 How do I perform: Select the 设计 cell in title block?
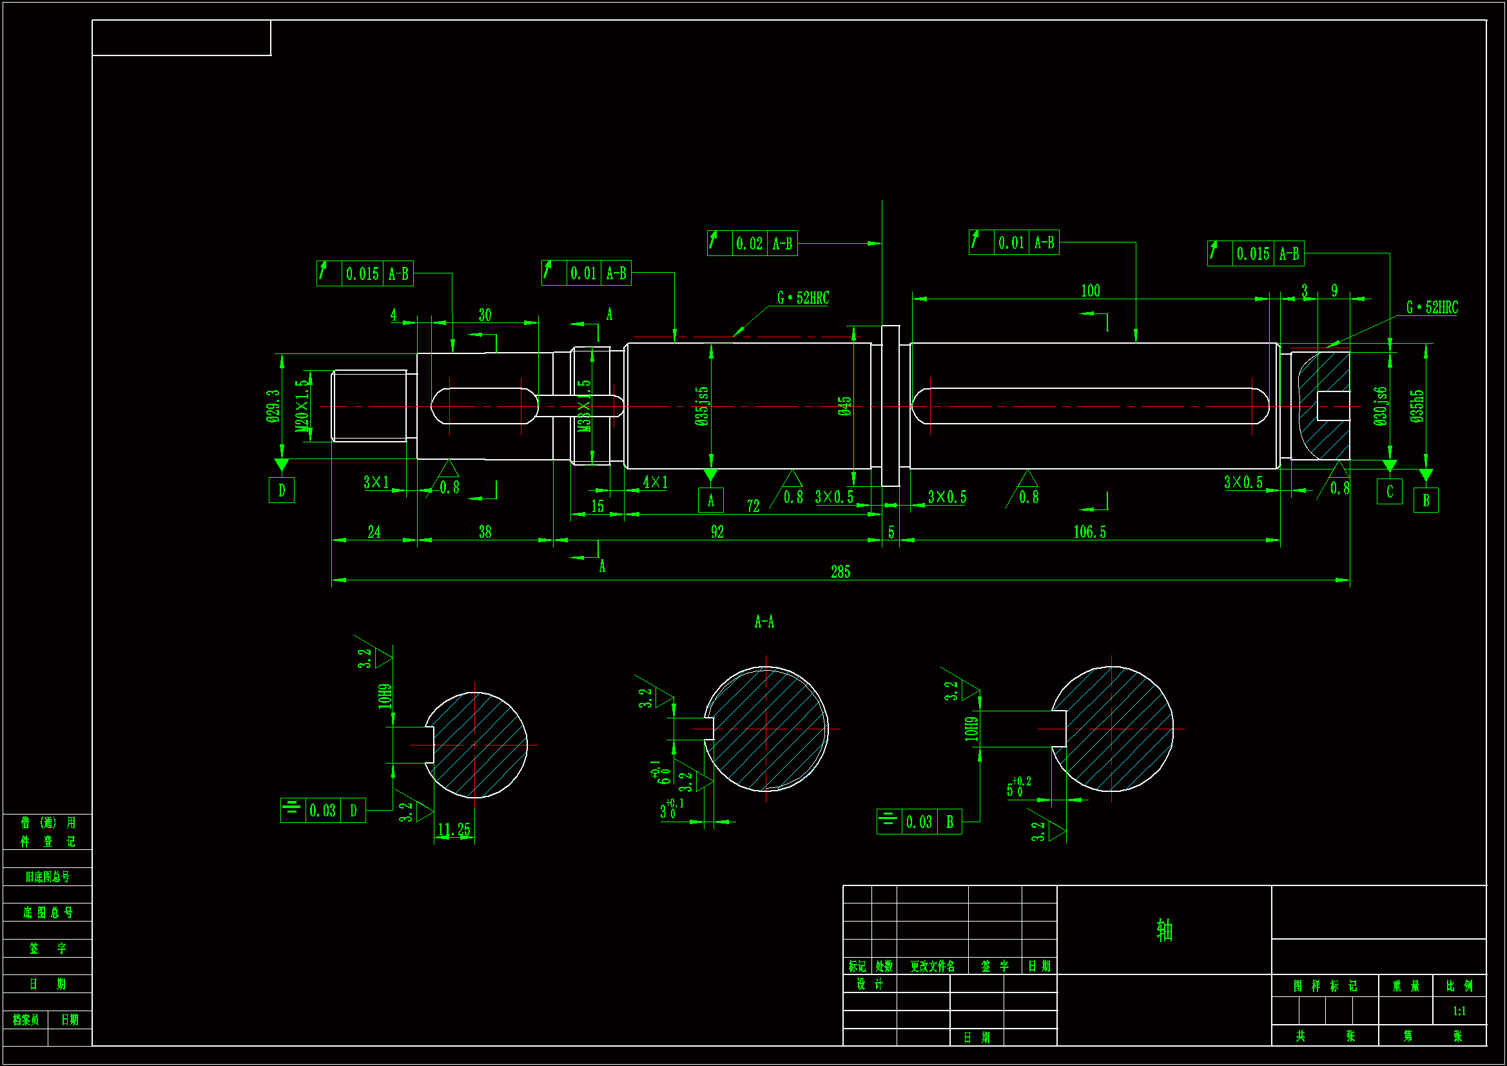pos(870,984)
